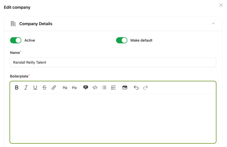The image size is (227, 147).
Task: Click the Make default label text
Action: click(141, 40)
